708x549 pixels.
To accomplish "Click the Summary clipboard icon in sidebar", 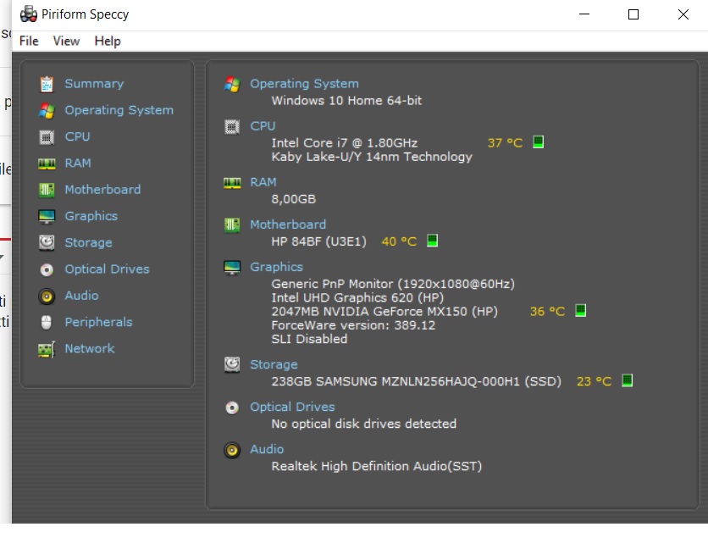I will pyautogui.click(x=47, y=84).
